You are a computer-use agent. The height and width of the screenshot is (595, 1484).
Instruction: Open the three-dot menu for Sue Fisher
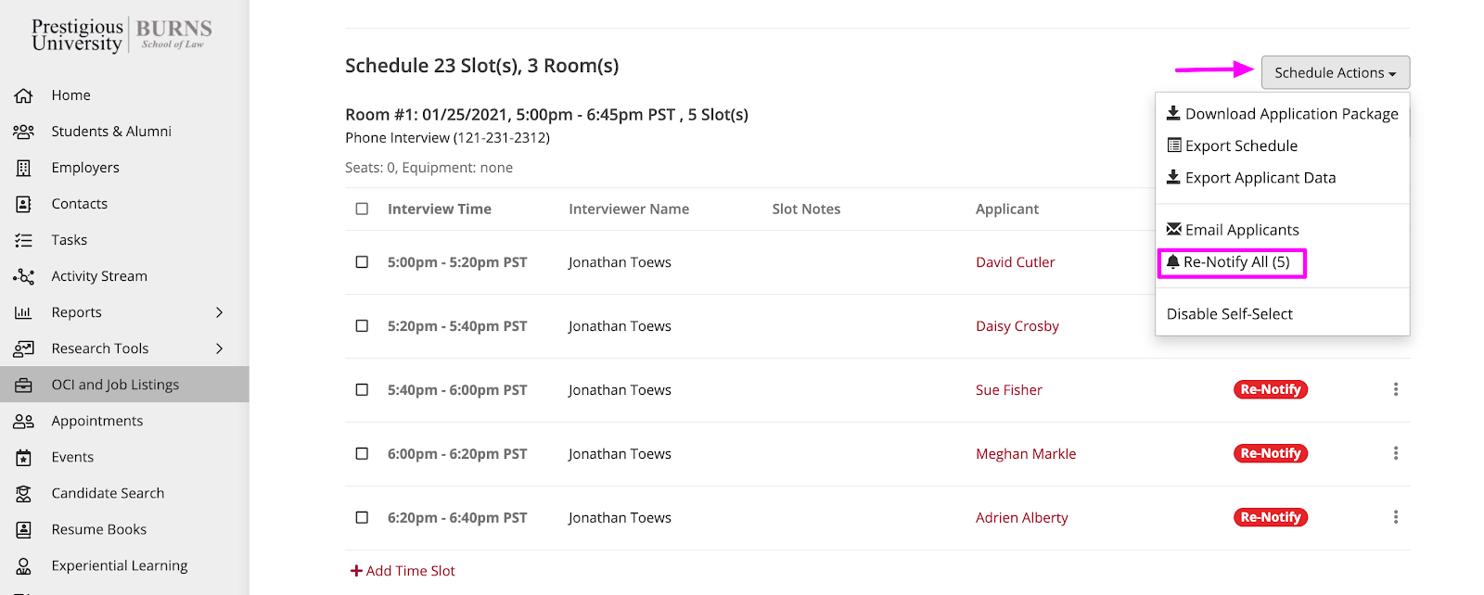point(1395,389)
